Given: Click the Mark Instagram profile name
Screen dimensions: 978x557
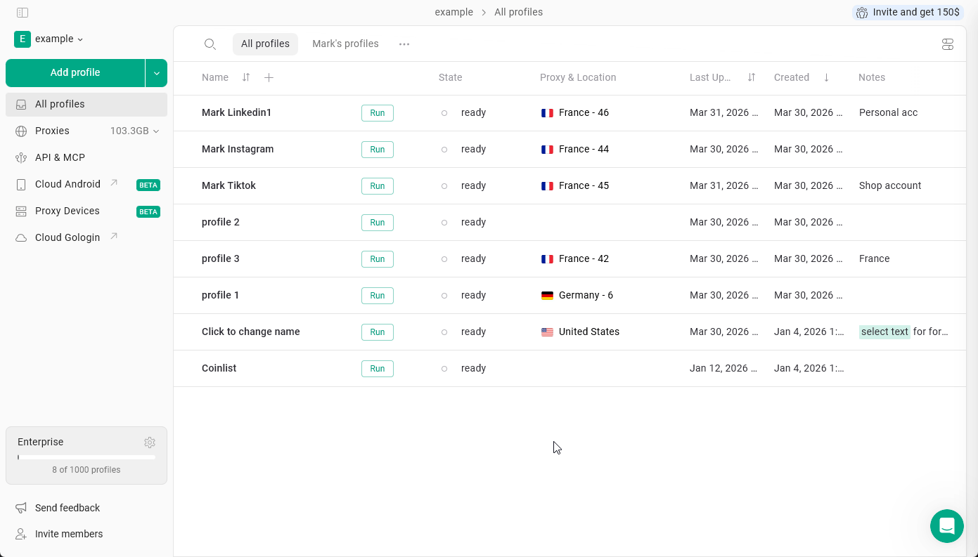Looking at the screenshot, I should coord(238,150).
